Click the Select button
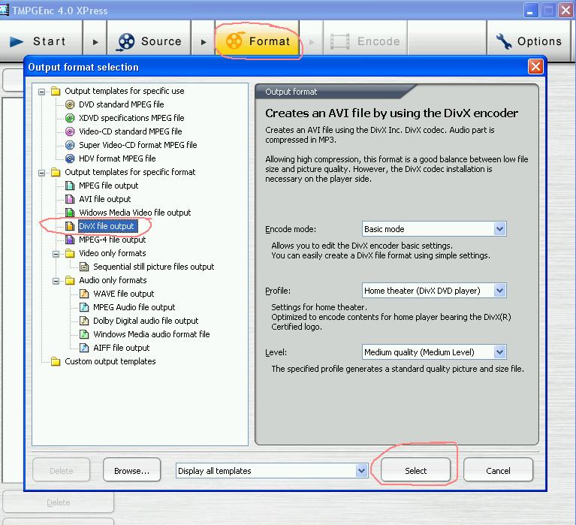This screenshot has height=525, width=576. 415,470
